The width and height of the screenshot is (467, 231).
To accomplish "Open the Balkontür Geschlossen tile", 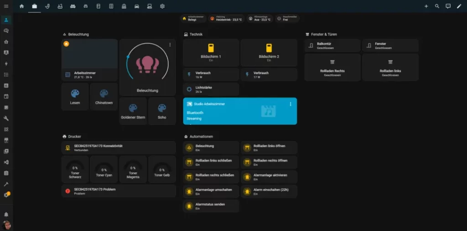I will tap(332, 46).
